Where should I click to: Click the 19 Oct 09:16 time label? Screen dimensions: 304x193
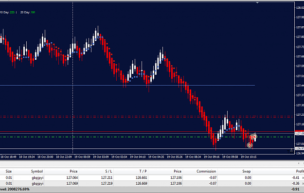point(212,157)
